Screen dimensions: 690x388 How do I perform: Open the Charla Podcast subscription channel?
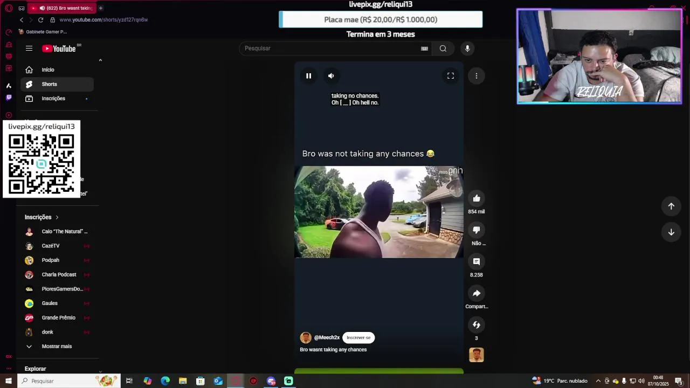click(x=57, y=275)
